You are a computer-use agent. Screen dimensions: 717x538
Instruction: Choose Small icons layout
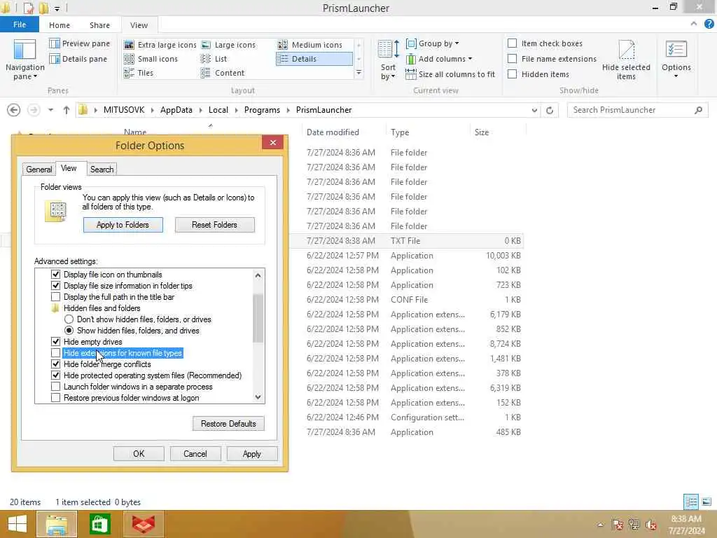151,59
